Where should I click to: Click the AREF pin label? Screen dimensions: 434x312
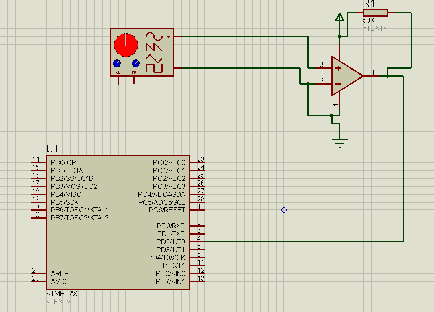pyautogui.click(x=60, y=273)
